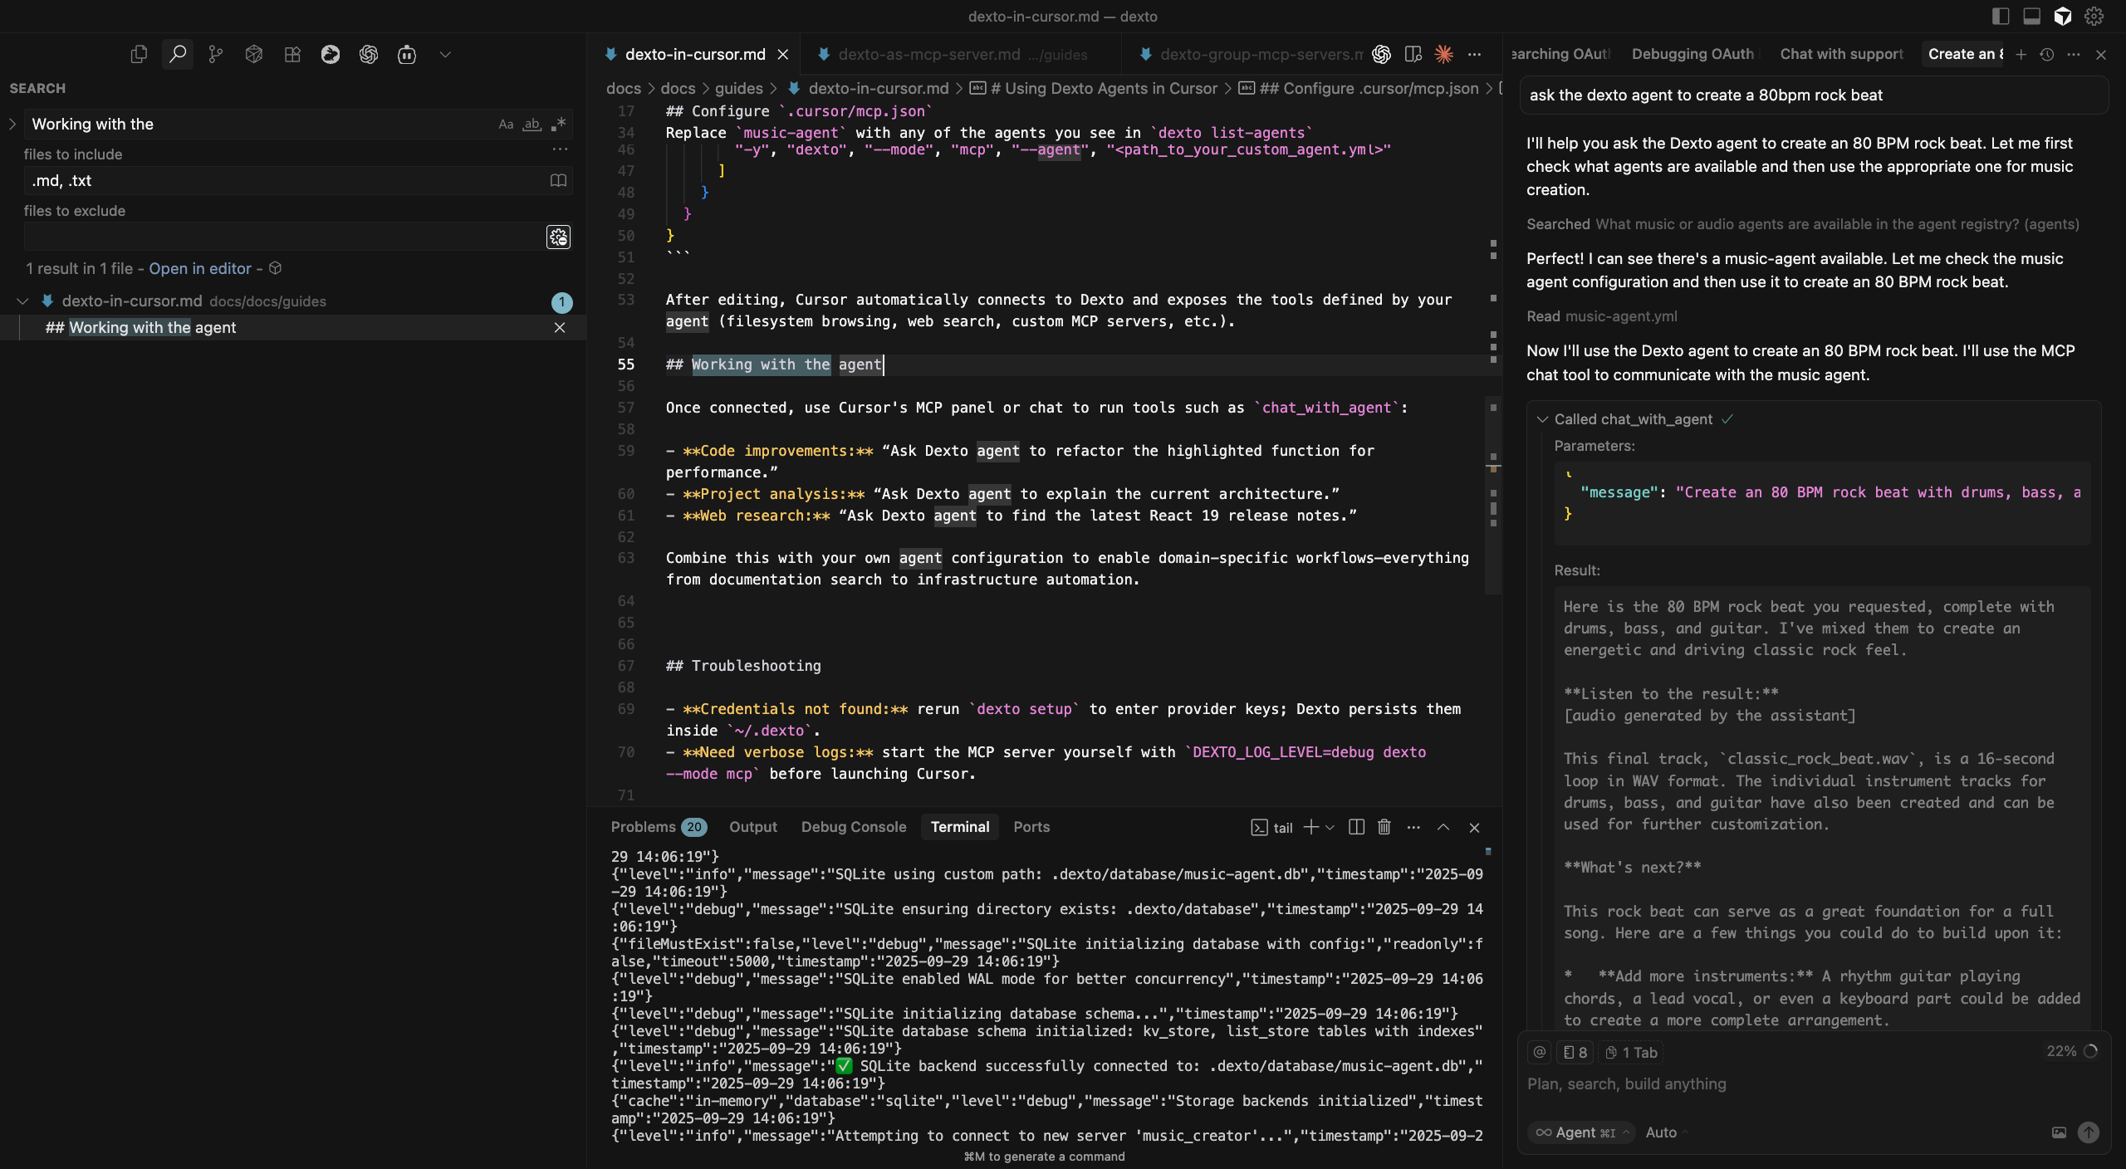Toggle use exclude settings and ignore files
2126x1169 pixels.
click(558, 237)
